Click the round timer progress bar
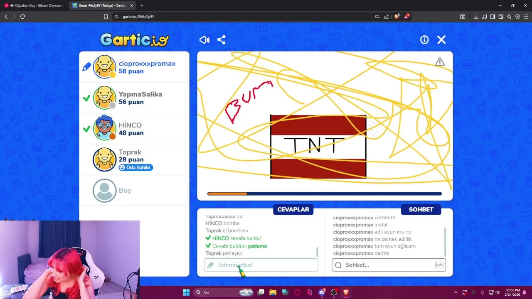Screen dimensions: 532x299 point(324,194)
